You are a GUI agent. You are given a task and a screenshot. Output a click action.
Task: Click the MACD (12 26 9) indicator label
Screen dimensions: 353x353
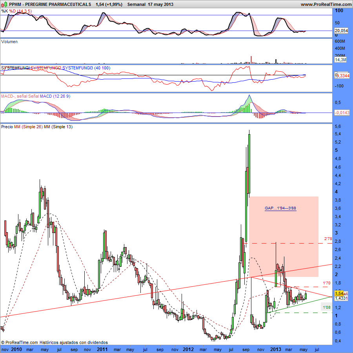55,96
